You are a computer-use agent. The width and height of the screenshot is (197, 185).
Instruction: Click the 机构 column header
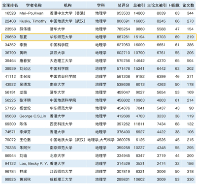[x=67, y=5]
